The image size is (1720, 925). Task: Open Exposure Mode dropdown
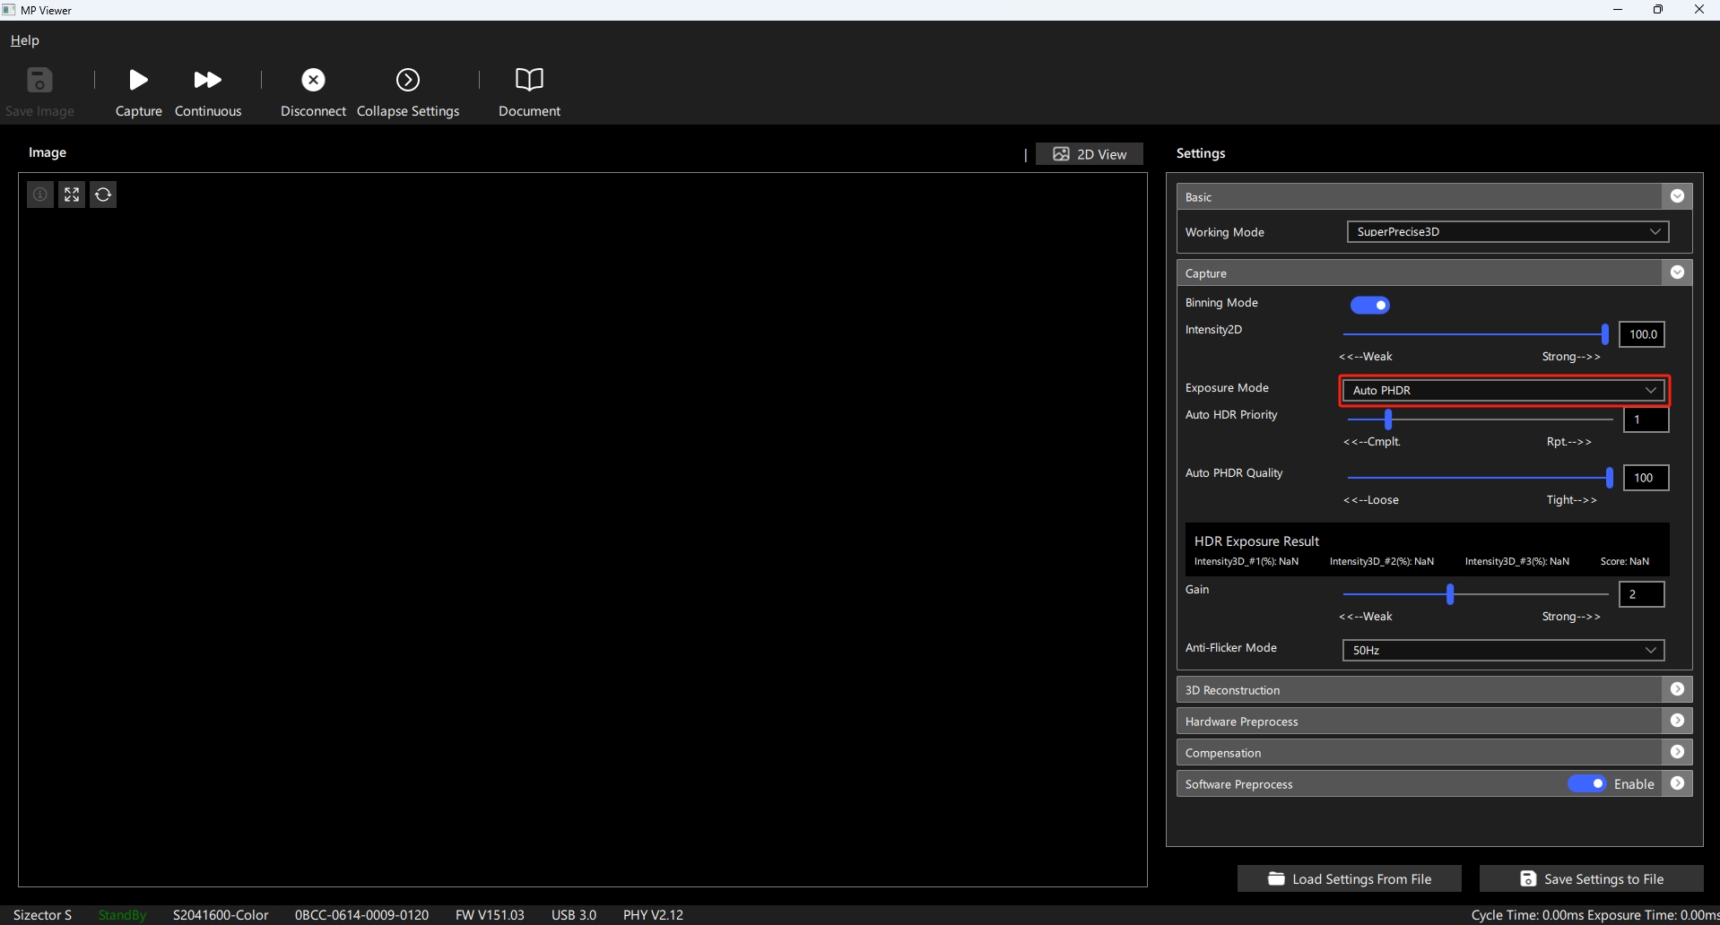1504,390
